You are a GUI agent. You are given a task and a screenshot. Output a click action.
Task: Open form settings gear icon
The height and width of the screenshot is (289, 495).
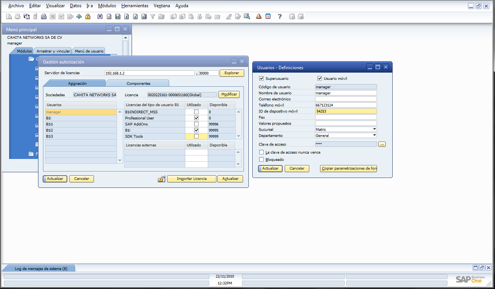238,16
